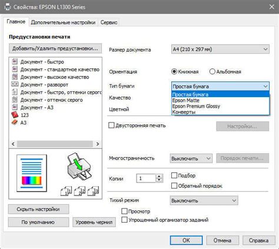This screenshot has height=249, width=279.
Task: Choose Epson Premium Glossy paper type
Action: pyautogui.click(x=220, y=106)
